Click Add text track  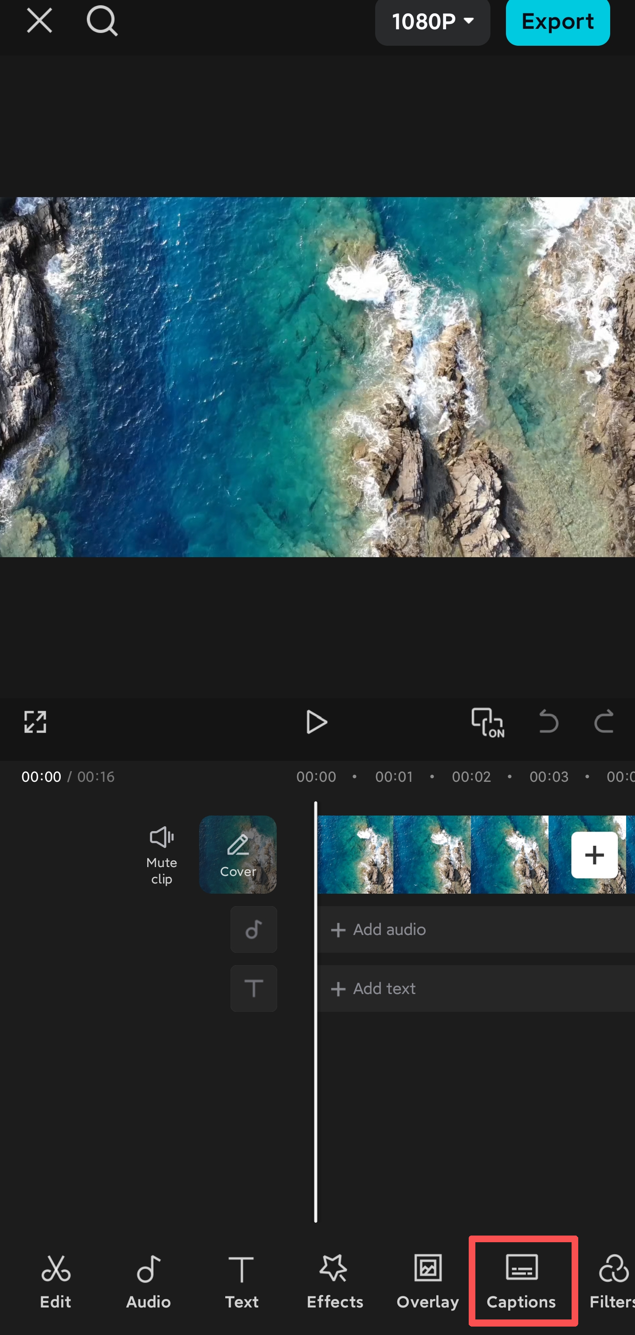tap(476, 988)
